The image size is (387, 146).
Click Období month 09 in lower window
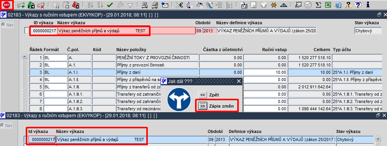211,139
